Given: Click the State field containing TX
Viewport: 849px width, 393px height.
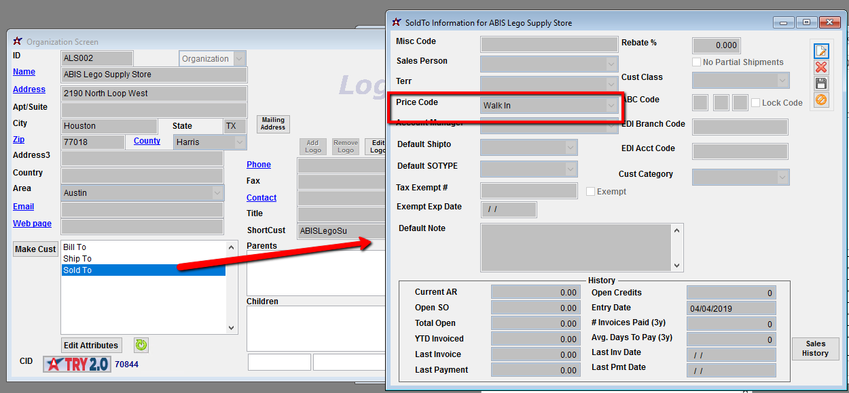Looking at the screenshot, I should [x=234, y=126].
